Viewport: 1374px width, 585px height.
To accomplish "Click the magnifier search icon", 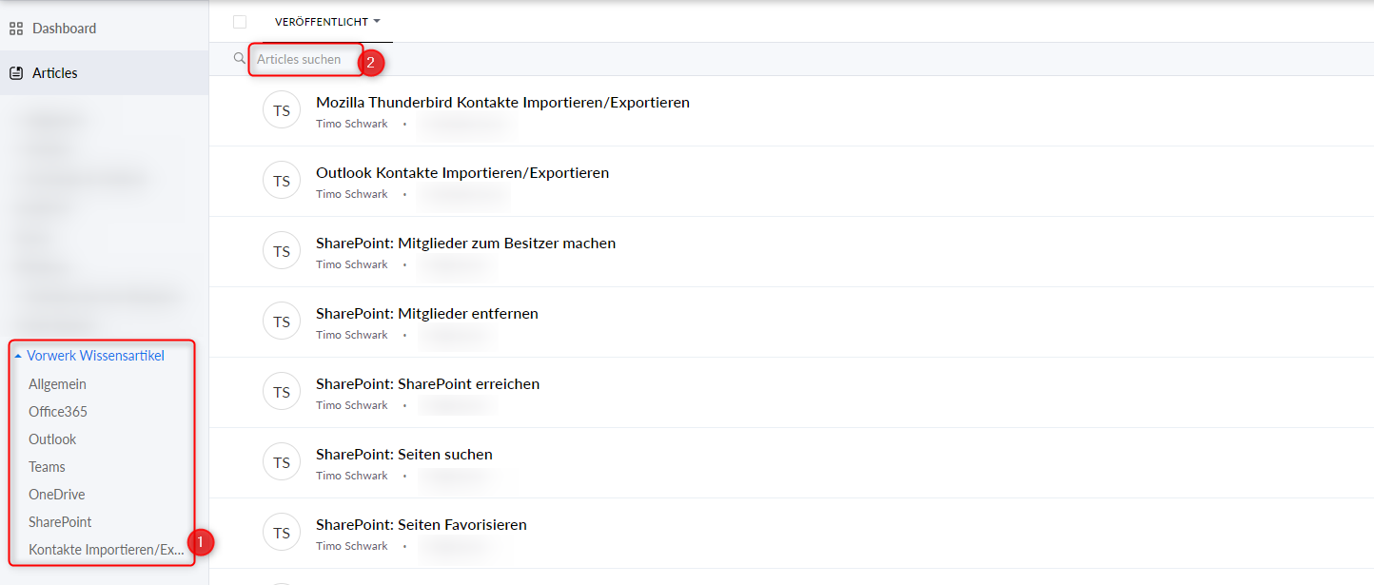I will pyautogui.click(x=240, y=59).
